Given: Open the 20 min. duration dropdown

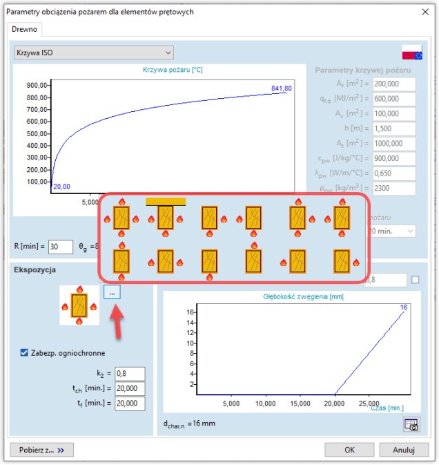Looking at the screenshot, I should (391, 231).
